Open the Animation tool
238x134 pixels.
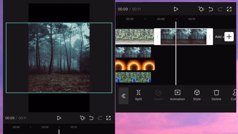click(177, 95)
